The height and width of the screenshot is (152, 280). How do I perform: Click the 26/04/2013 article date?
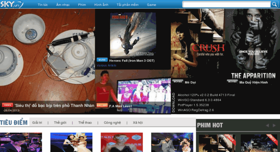point(12,111)
